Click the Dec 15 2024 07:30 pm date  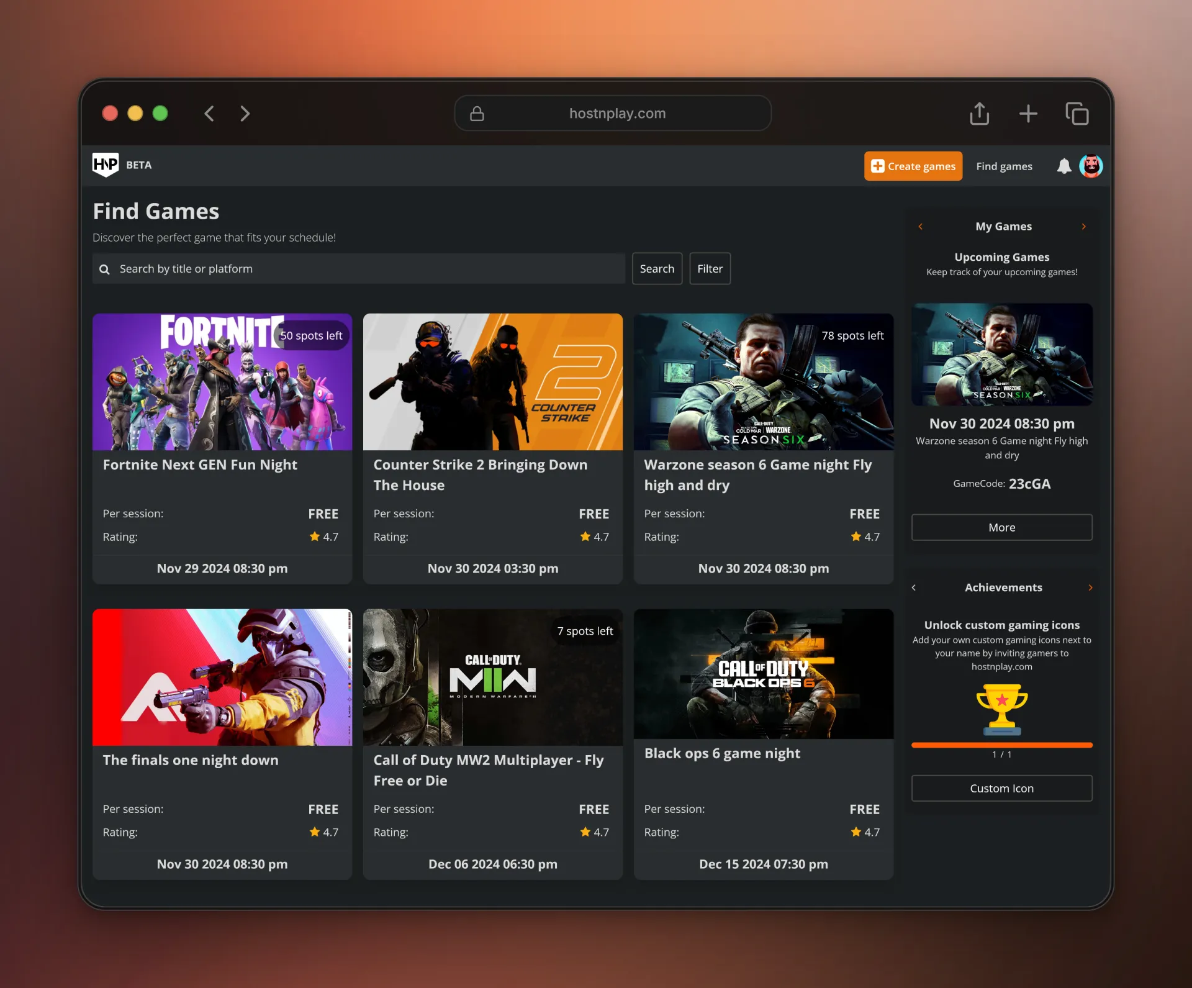764,864
